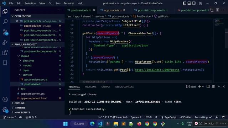
Task: Change indentation via Spaces: 2
Action: tap(136, 117)
